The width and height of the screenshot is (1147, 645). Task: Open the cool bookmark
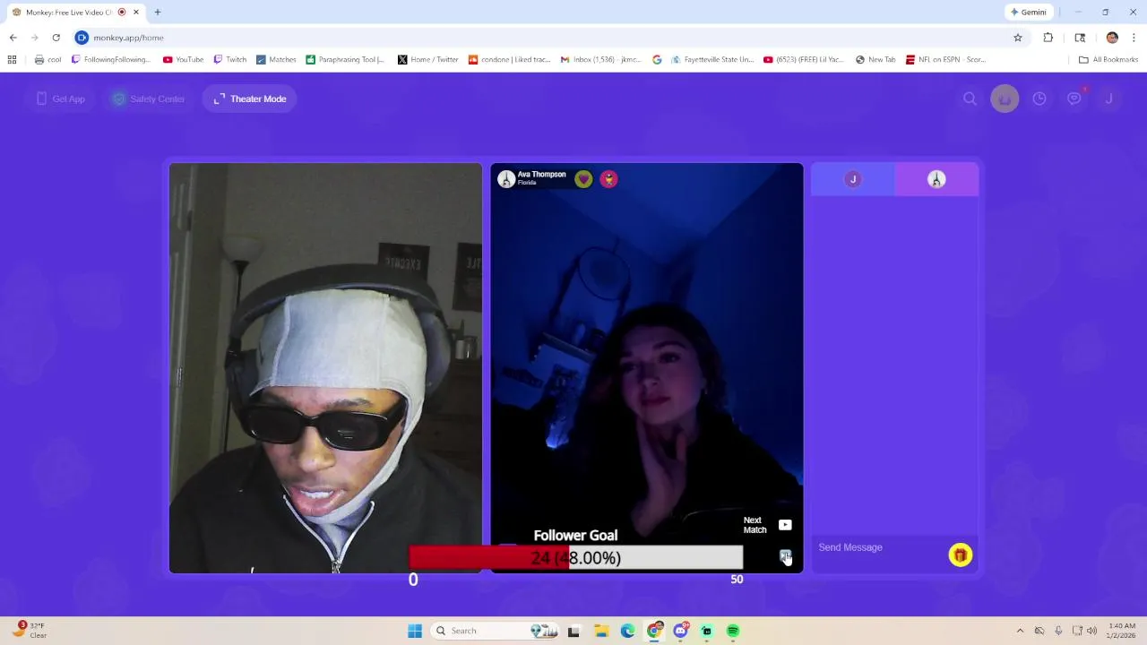[x=48, y=60]
